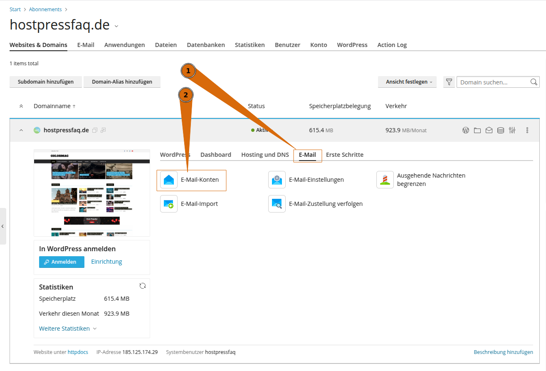Viewport: 546px width, 371px height.
Task: Click the hostpressfaq.de domain name in row
Action: (66, 130)
